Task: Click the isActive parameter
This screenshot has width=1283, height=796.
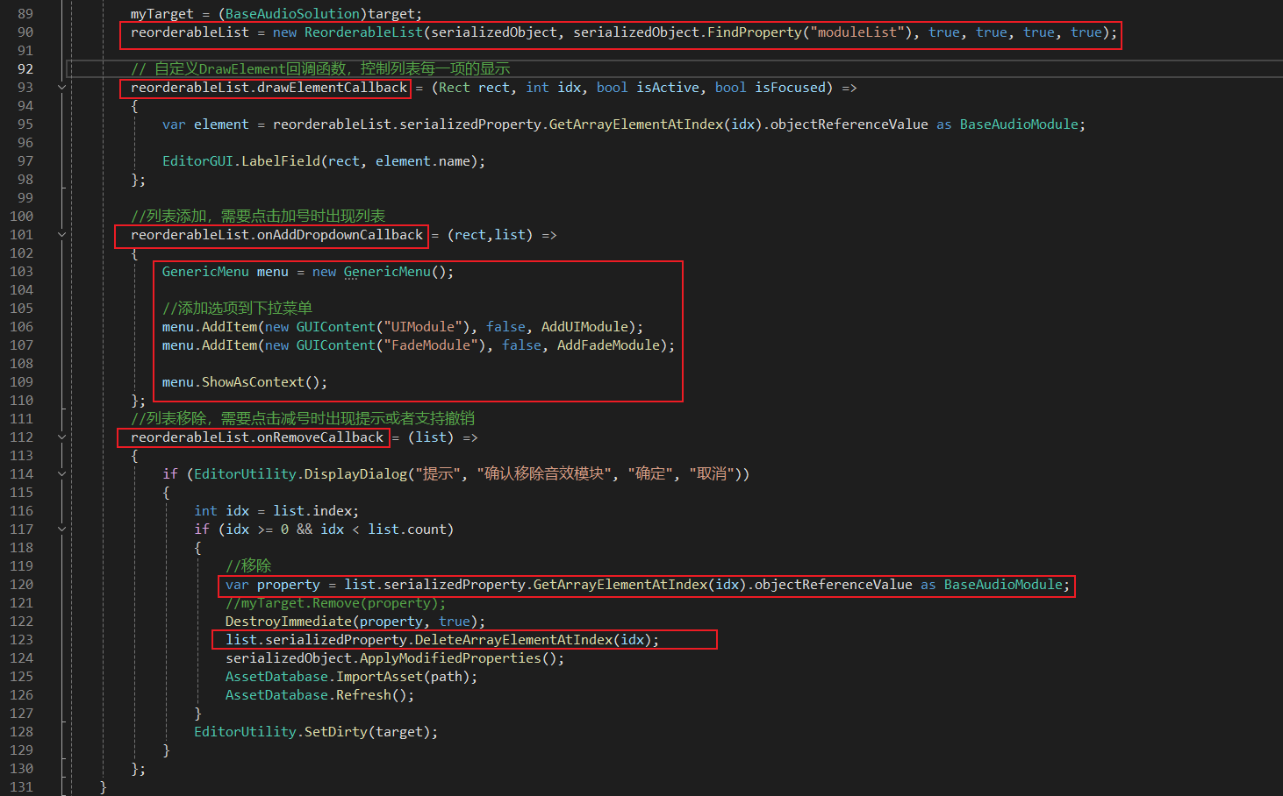Action: (x=668, y=88)
